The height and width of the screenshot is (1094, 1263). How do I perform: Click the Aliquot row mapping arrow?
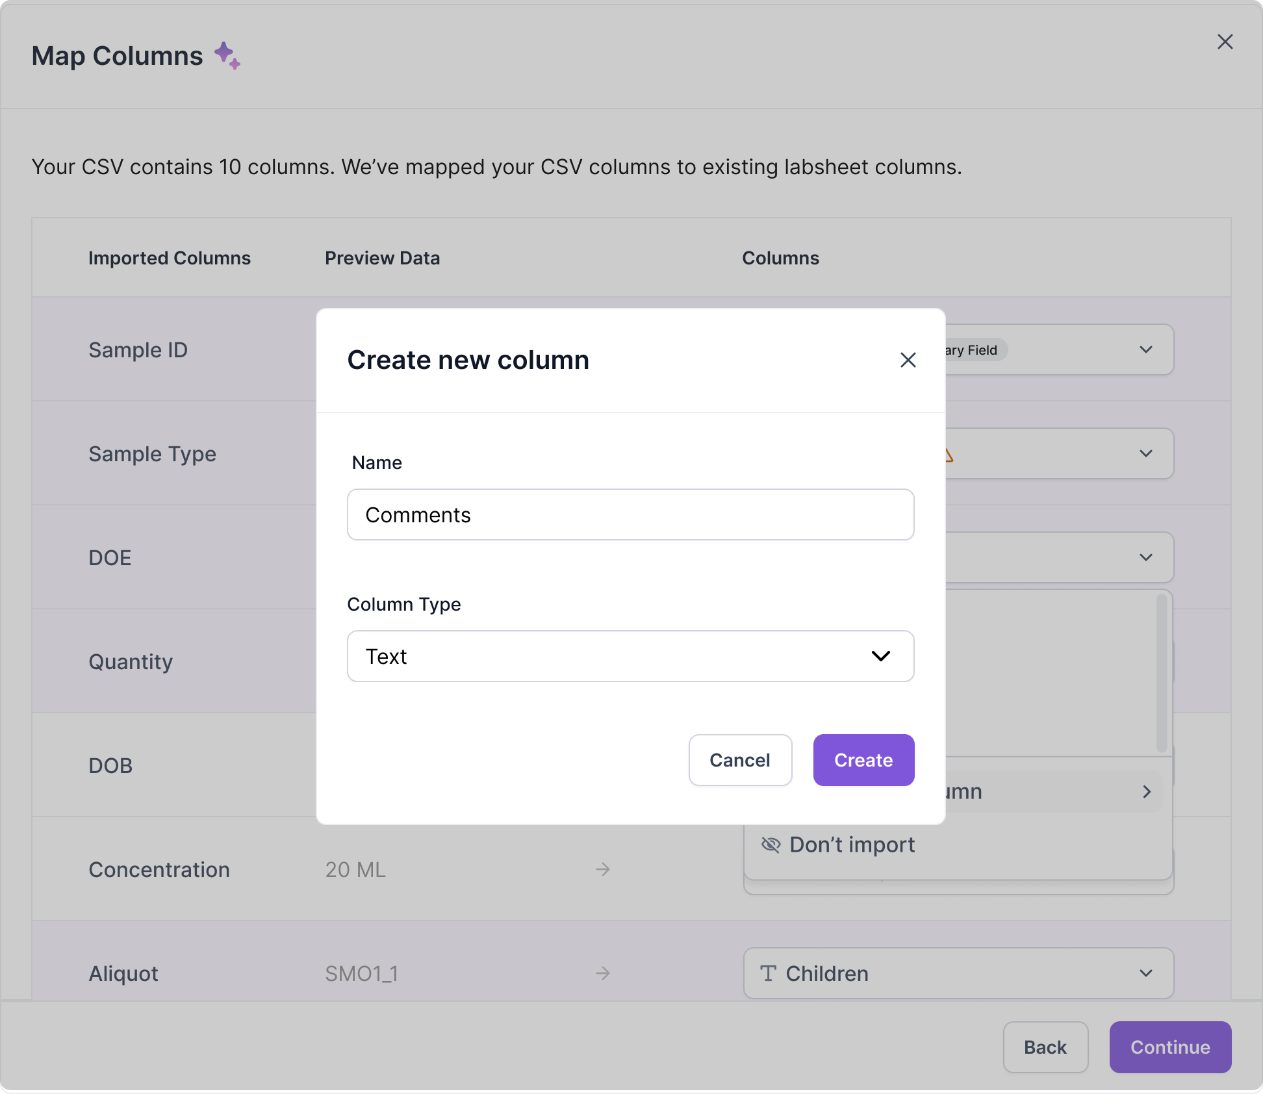click(603, 973)
